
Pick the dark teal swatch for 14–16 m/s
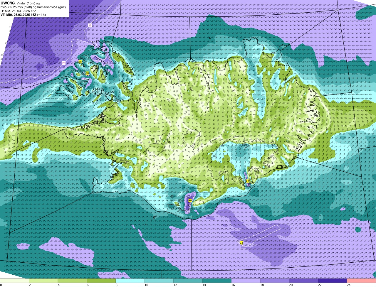click(x=217, y=281)
